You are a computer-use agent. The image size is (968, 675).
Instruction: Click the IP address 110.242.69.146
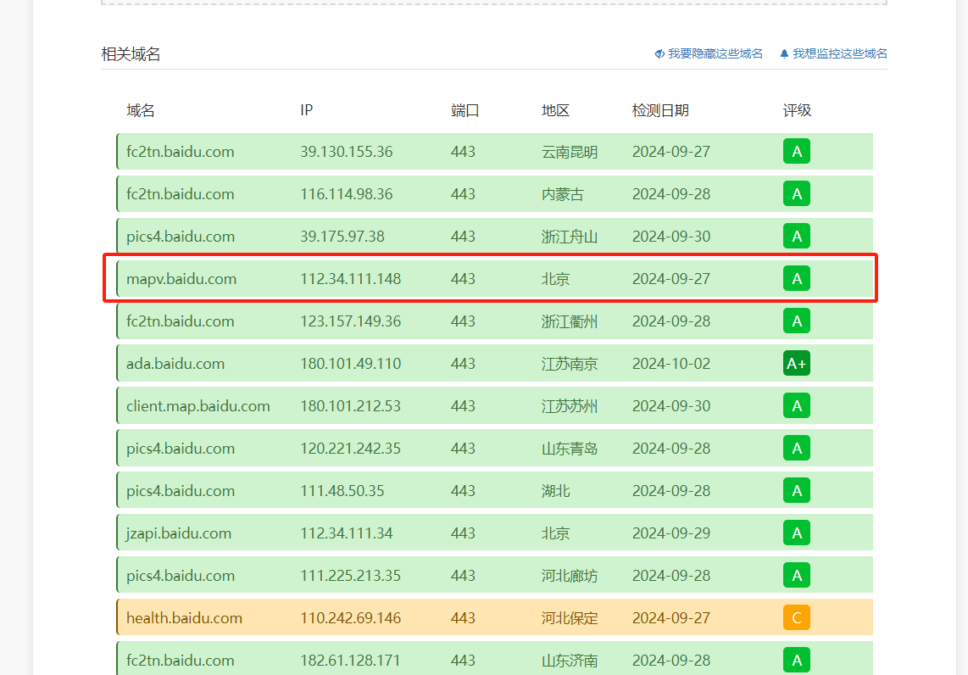[351, 618]
